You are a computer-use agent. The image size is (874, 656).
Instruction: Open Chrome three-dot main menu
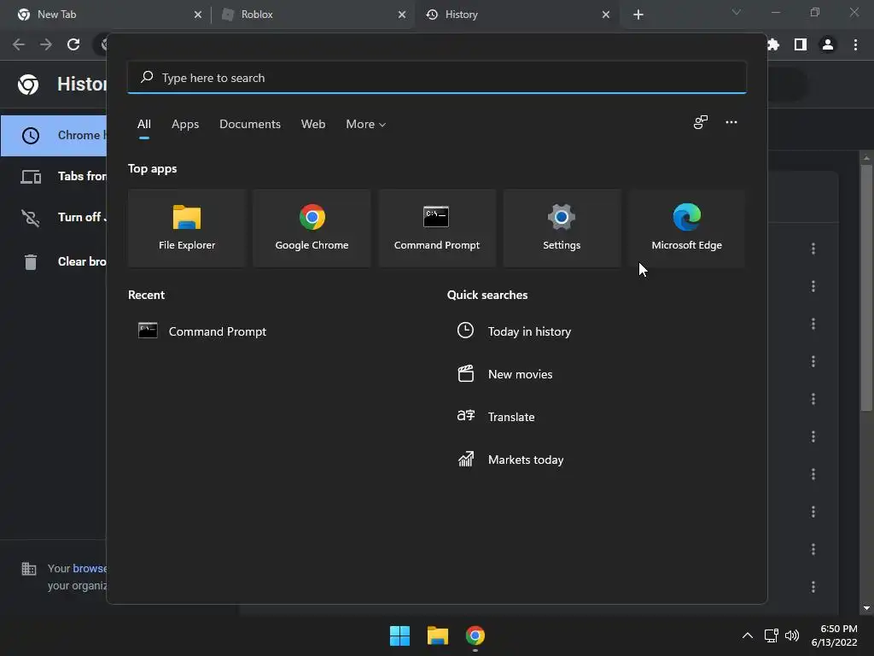tap(855, 44)
